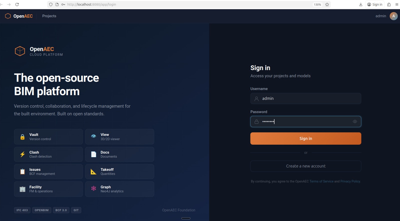The height and width of the screenshot is (221, 400).
Task: Bookmark this page with star icon
Action: tap(327, 5)
